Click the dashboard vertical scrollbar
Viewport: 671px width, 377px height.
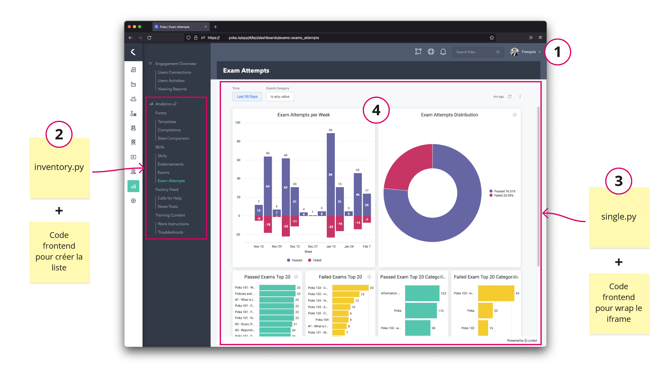pyautogui.click(x=538, y=186)
